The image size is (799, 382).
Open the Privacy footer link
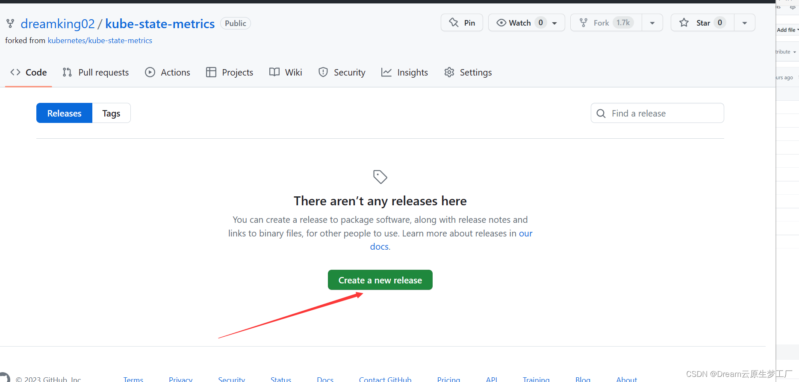180,379
